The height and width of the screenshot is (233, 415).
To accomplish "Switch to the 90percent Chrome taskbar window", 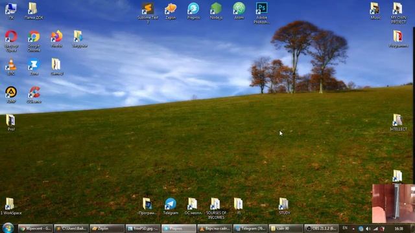I will tap(36, 228).
